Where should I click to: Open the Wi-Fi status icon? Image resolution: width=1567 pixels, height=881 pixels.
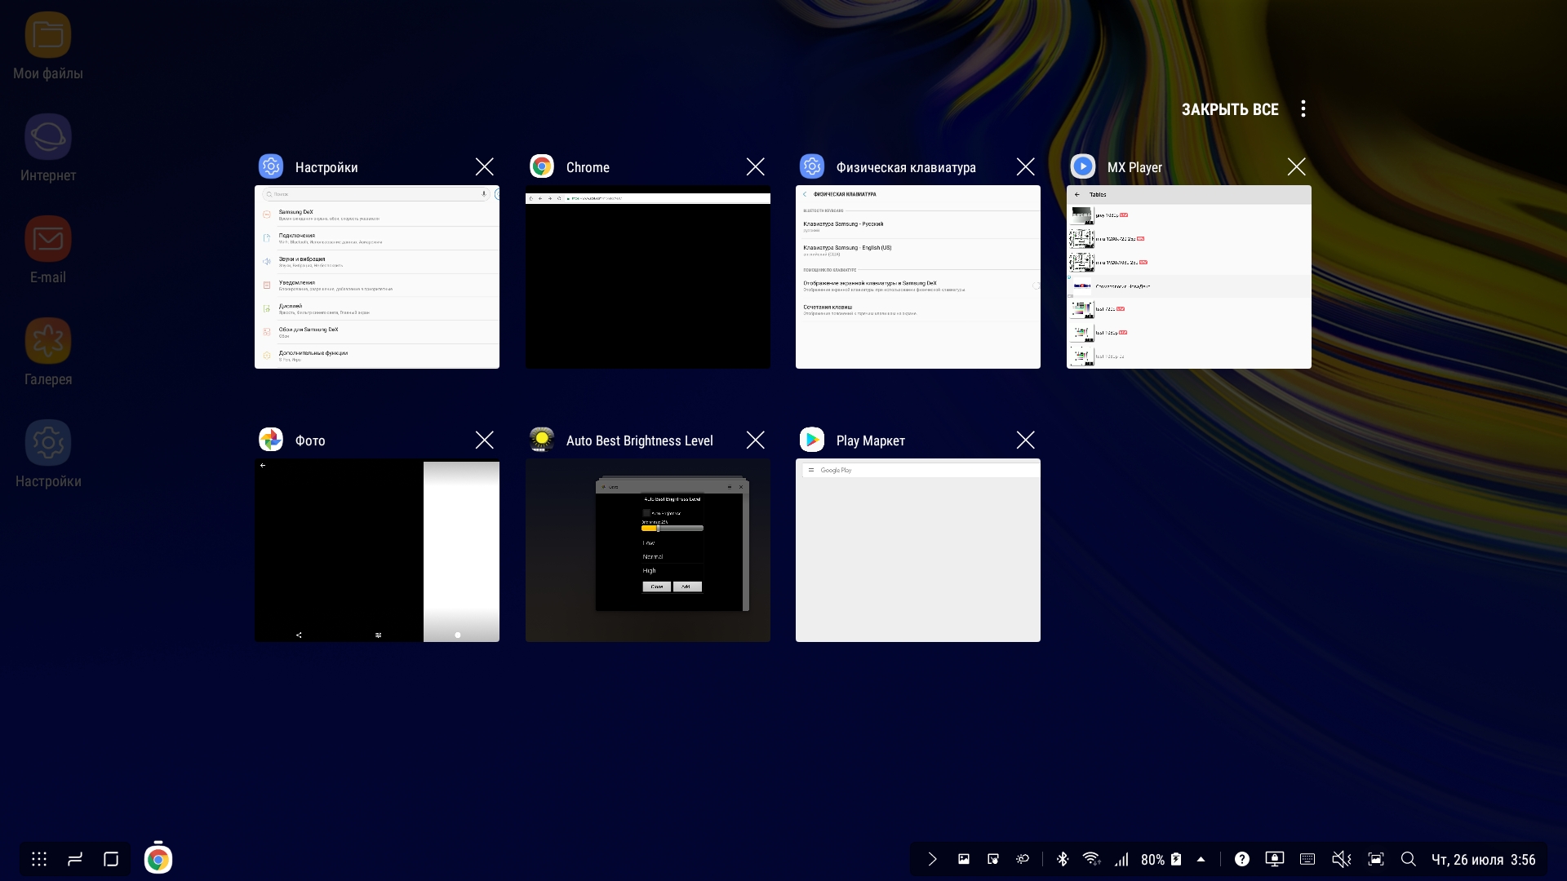tap(1091, 859)
